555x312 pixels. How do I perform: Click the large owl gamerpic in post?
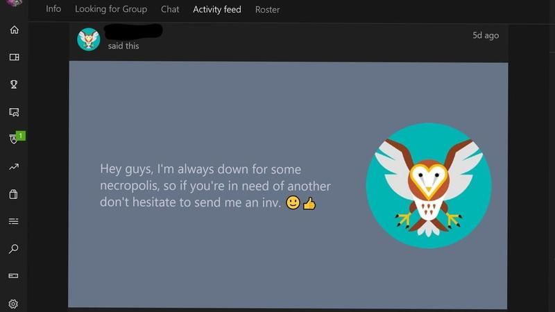[x=429, y=185]
